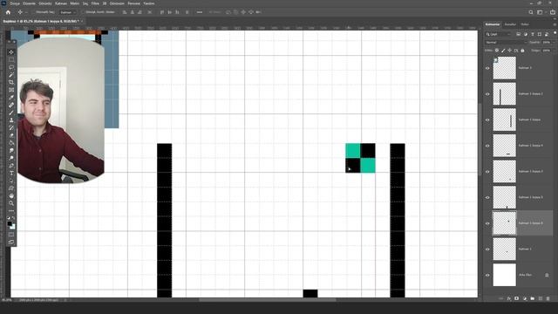Toggle visibility of third layer Katman 1 kopya
The height and width of the screenshot is (314, 558).
[487, 120]
